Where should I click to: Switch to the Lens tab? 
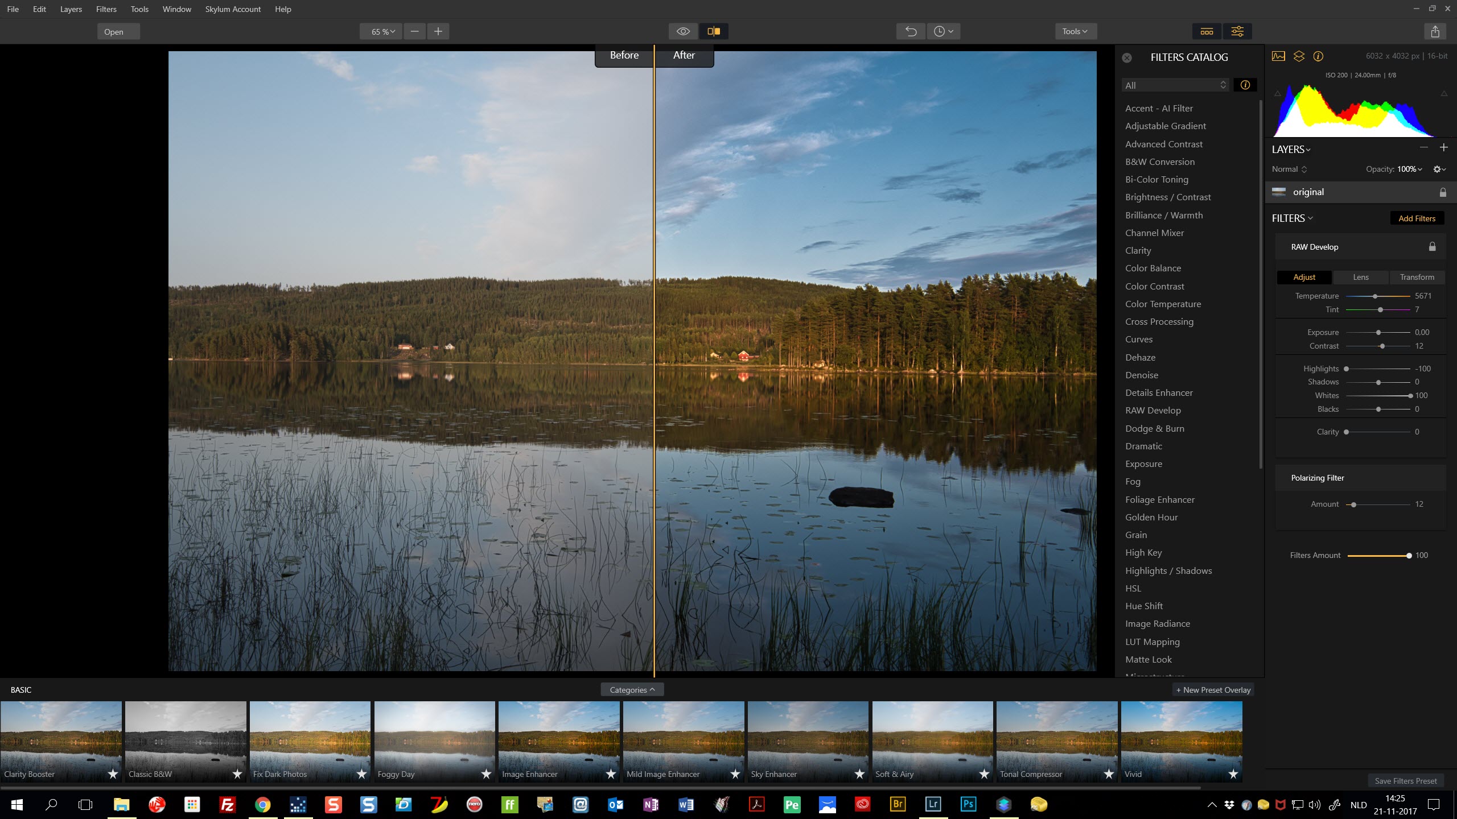pos(1360,277)
